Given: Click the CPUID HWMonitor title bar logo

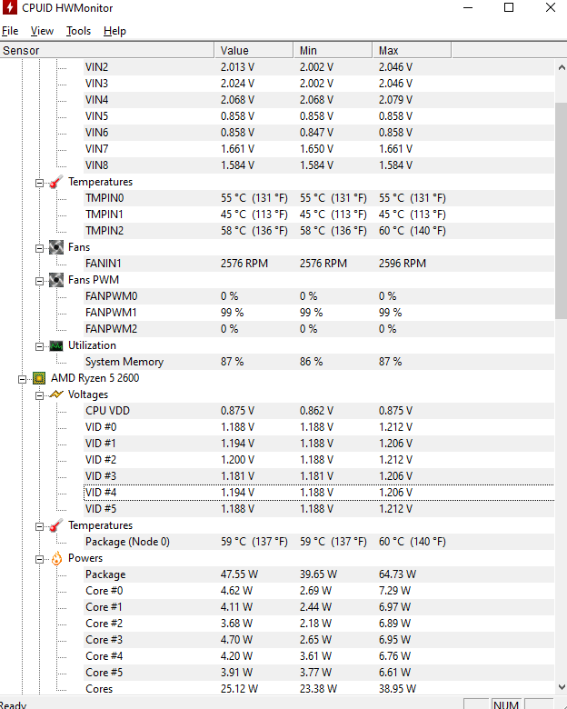Looking at the screenshot, I should pyautogui.click(x=9, y=7).
